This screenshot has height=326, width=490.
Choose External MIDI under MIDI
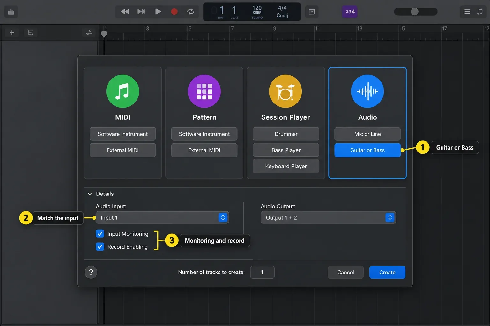[x=123, y=150]
